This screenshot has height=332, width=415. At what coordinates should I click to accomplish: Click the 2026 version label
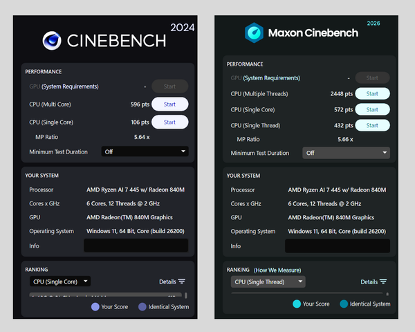[373, 24]
